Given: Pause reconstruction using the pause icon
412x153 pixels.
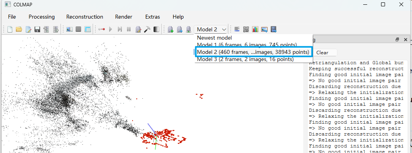Looking at the screenshot, I should tap(129, 29).
